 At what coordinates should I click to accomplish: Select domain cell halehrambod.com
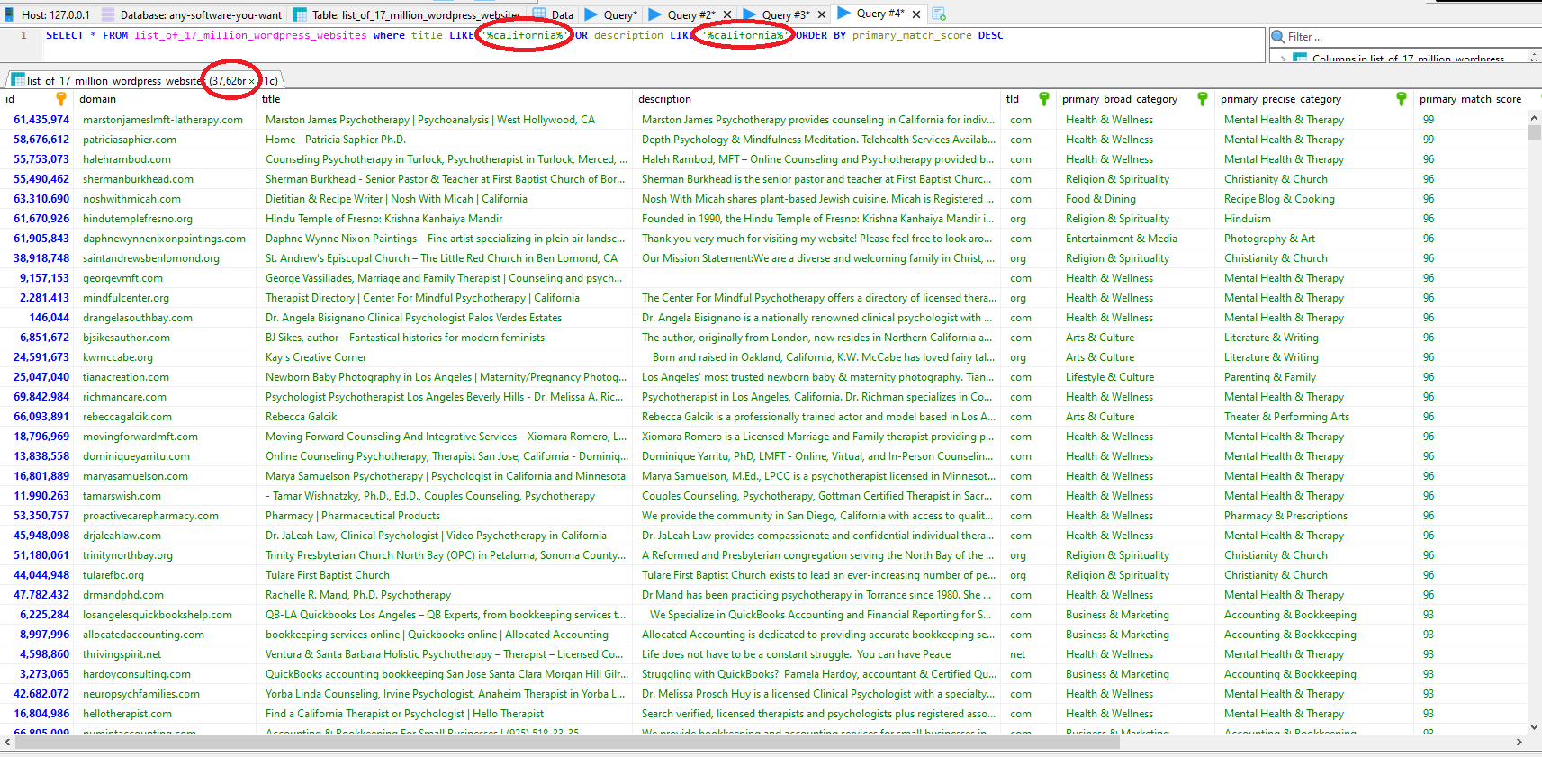127,159
